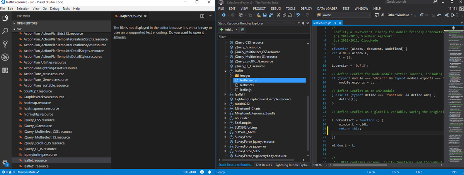Open the Tasks menu in VS Code
The width and height of the screenshot is (464, 175).
pos(66,8)
